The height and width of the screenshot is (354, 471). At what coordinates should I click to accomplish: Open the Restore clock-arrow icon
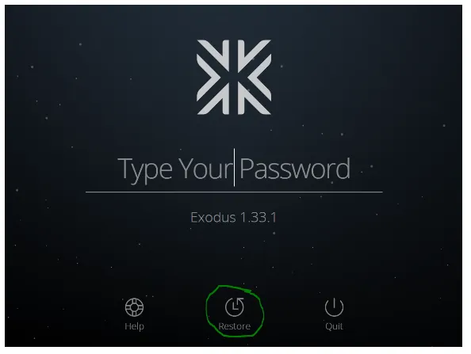pyautogui.click(x=235, y=307)
